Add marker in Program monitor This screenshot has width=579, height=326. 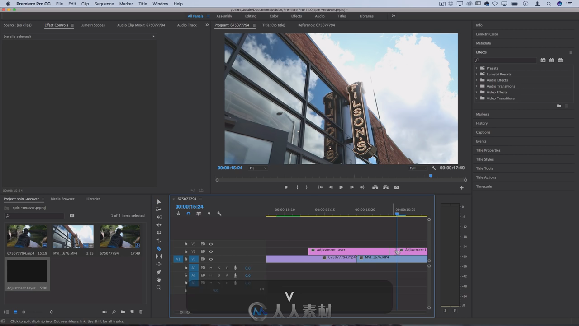[286, 187]
